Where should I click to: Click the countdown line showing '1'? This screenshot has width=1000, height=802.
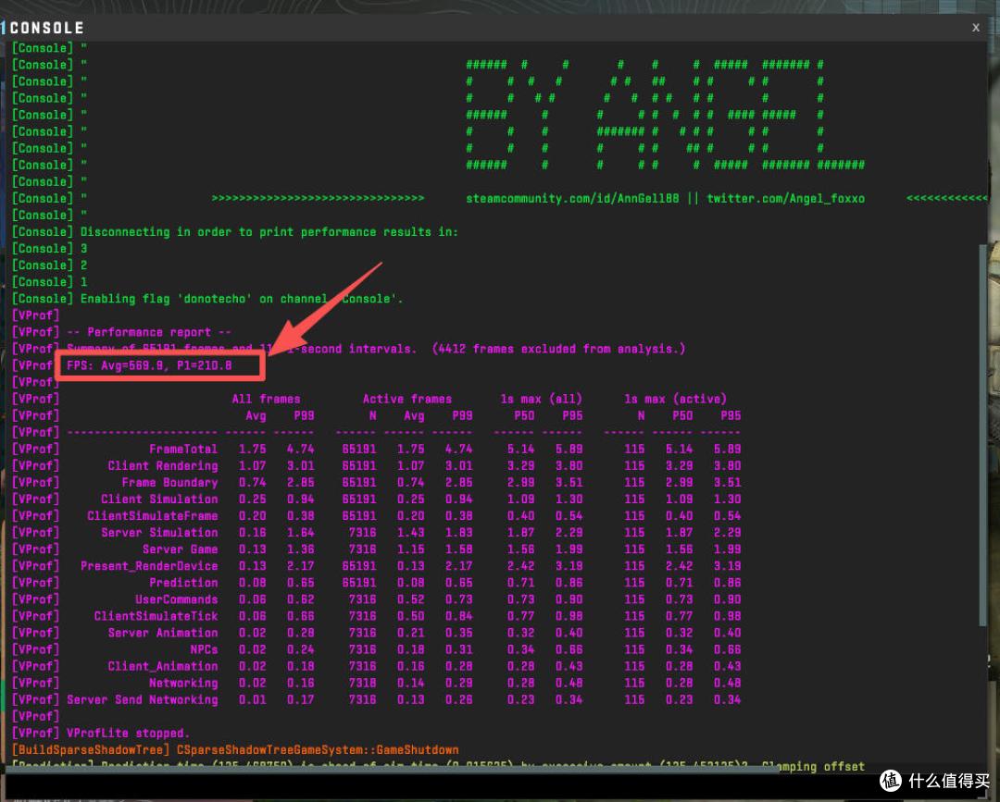point(83,281)
